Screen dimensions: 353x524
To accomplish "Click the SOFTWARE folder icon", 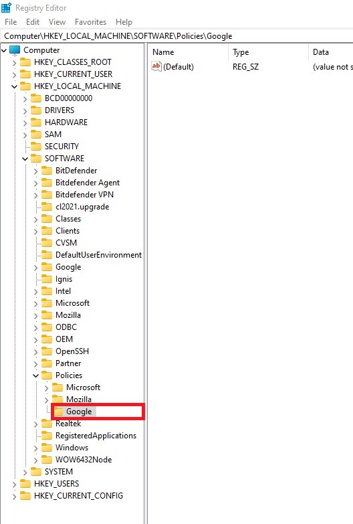I will 36,159.
